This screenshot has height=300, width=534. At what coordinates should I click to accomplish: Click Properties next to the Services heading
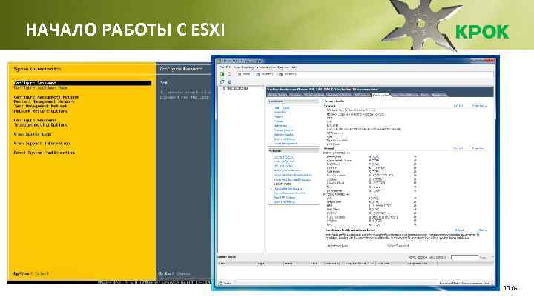[479, 106]
